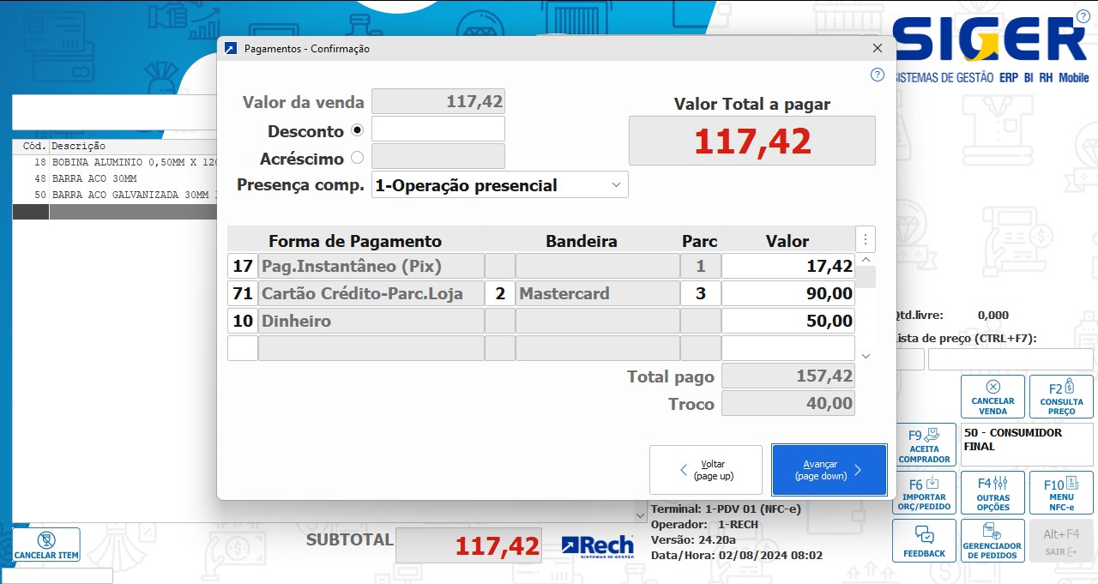The image size is (1098, 584).
Task: Click Troco 40,00 field
Action: pyautogui.click(x=788, y=403)
